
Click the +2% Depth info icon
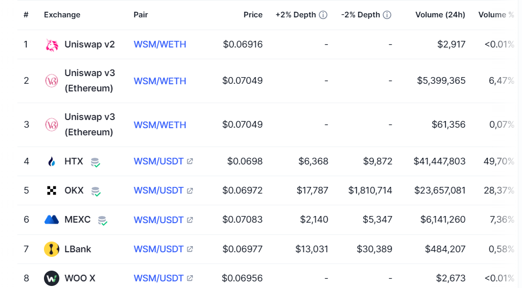coord(323,15)
